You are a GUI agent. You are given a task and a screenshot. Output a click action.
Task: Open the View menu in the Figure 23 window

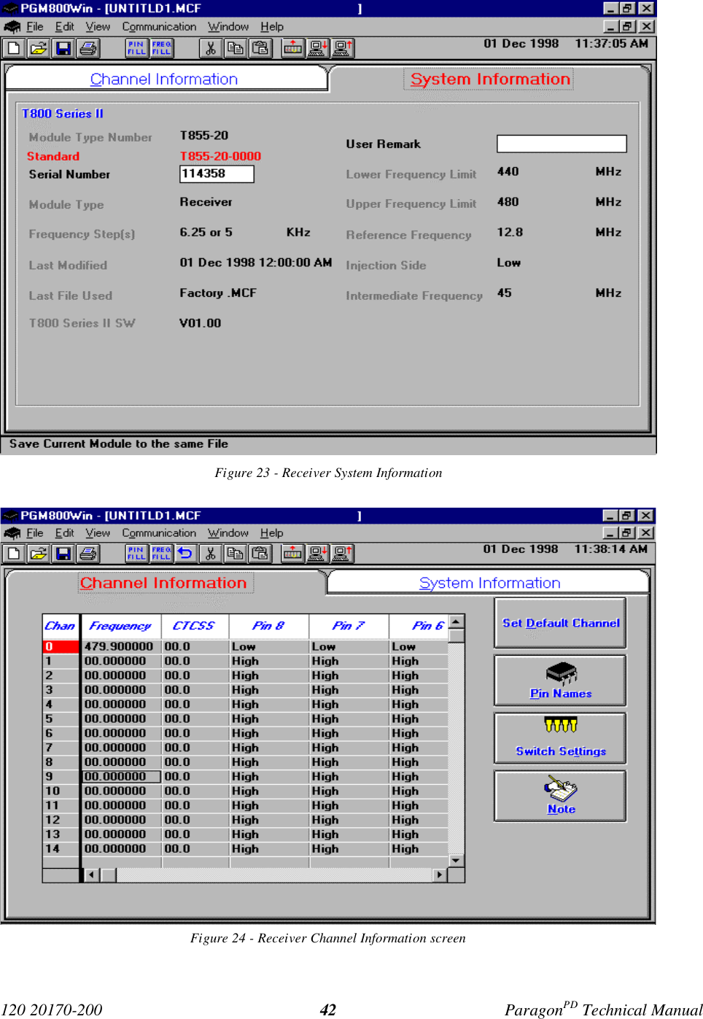pos(98,27)
